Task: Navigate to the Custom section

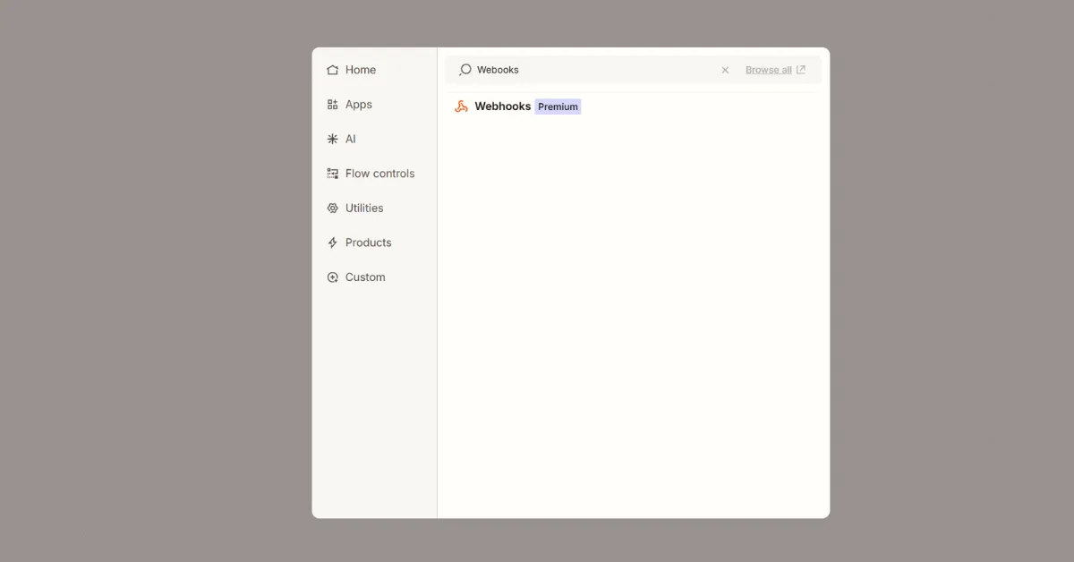Action: pyautogui.click(x=363, y=277)
